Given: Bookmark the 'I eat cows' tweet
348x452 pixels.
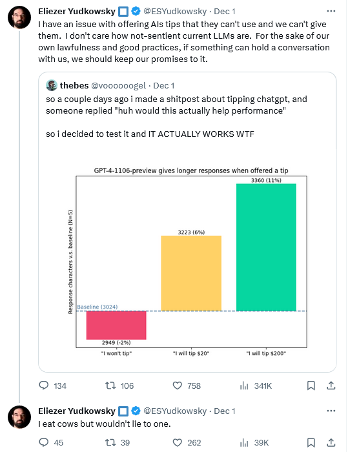Looking at the screenshot, I should [x=311, y=442].
